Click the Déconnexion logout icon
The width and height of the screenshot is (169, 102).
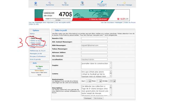tap(102, 2)
